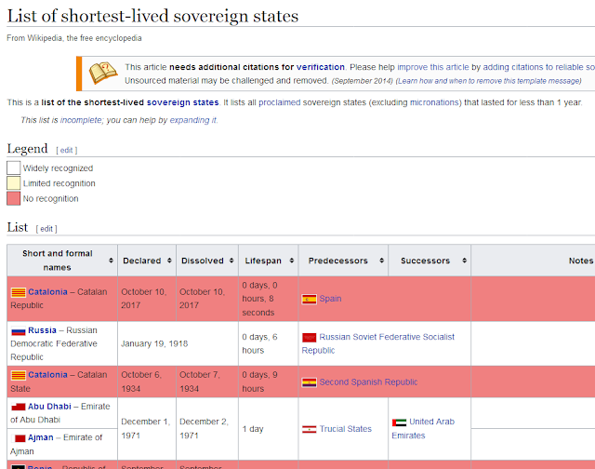Click the 'No recognition' legend label
The image size is (595, 469).
50,198
